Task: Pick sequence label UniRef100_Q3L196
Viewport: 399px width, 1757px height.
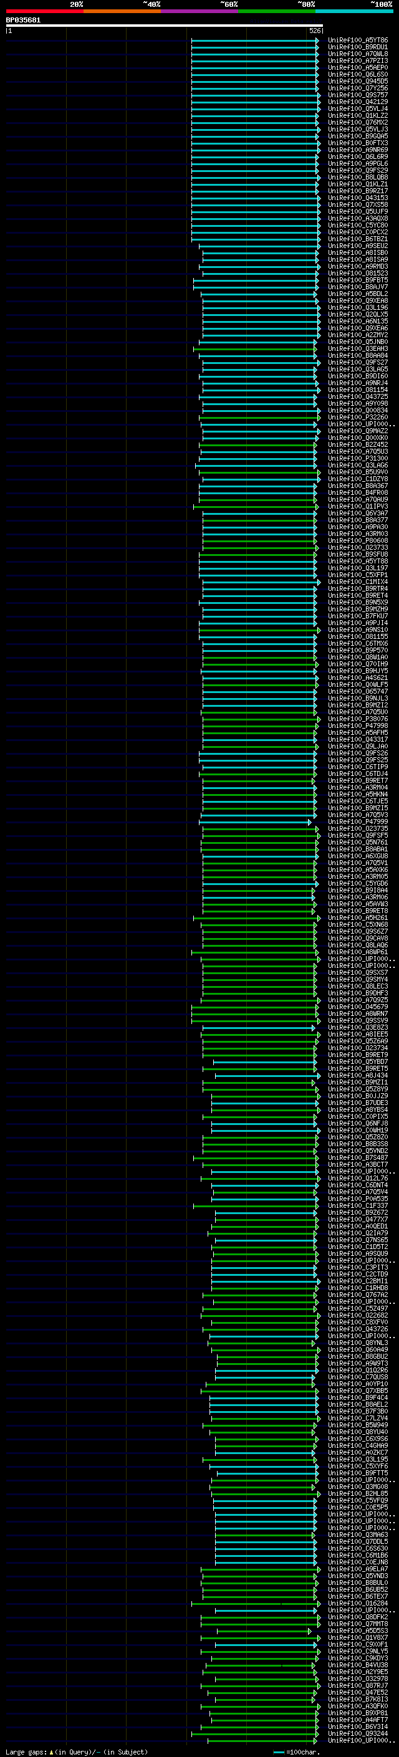Action: point(357,307)
